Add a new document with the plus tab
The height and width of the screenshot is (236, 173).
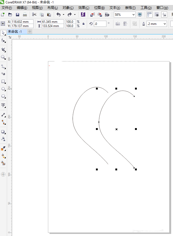point(30,32)
